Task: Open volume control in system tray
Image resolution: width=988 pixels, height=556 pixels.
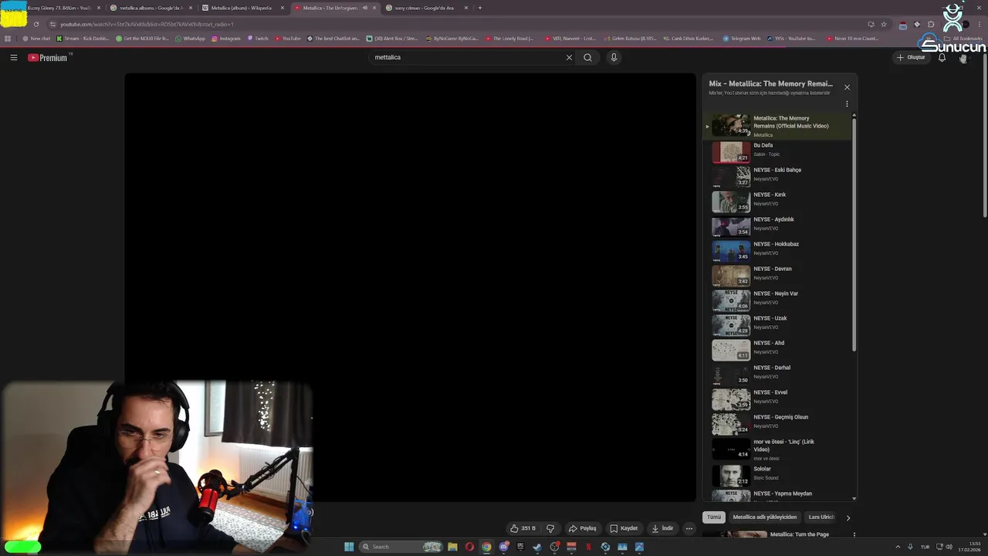Action: [x=949, y=547]
